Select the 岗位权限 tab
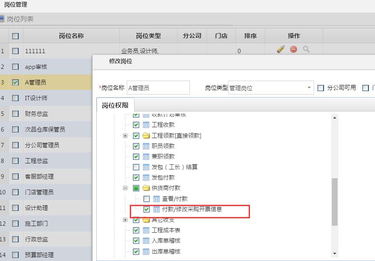Screen dimensions: 375x261 pyautogui.click(x=115, y=105)
